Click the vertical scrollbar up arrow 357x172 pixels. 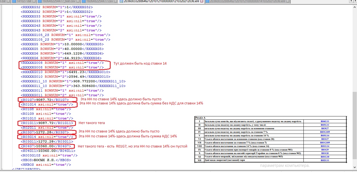(355, 6)
